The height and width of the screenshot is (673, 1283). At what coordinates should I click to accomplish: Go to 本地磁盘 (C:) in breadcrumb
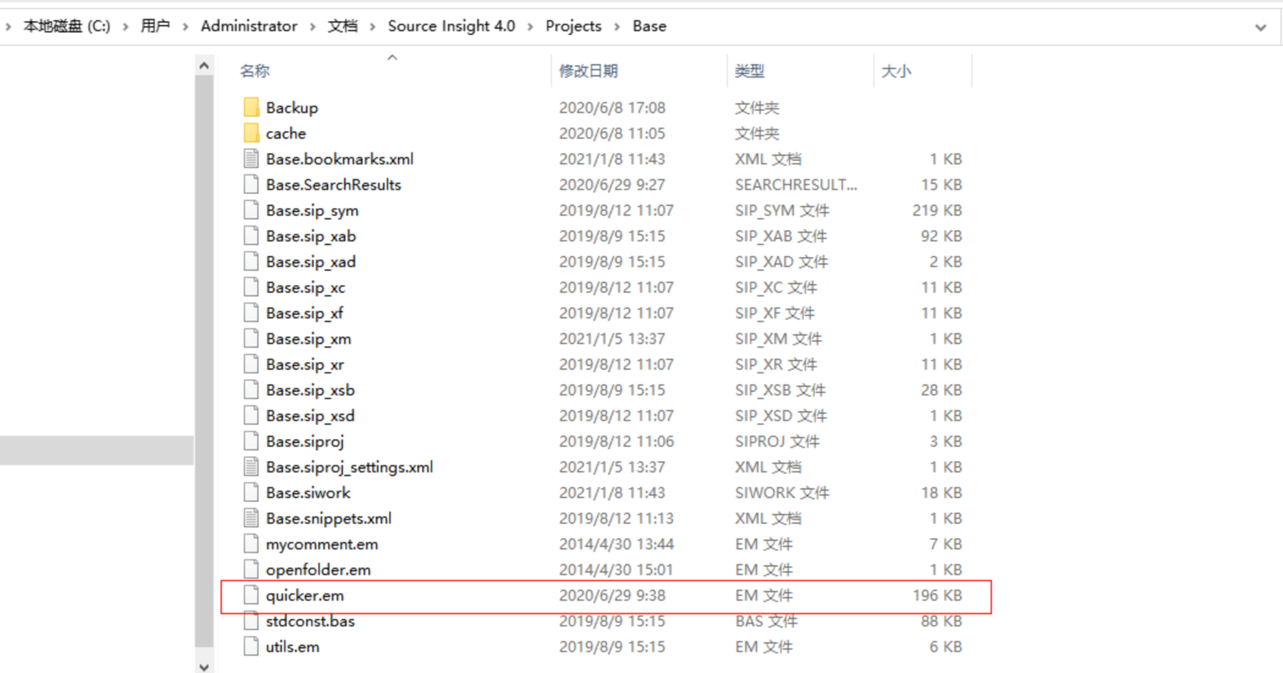point(67,26)
